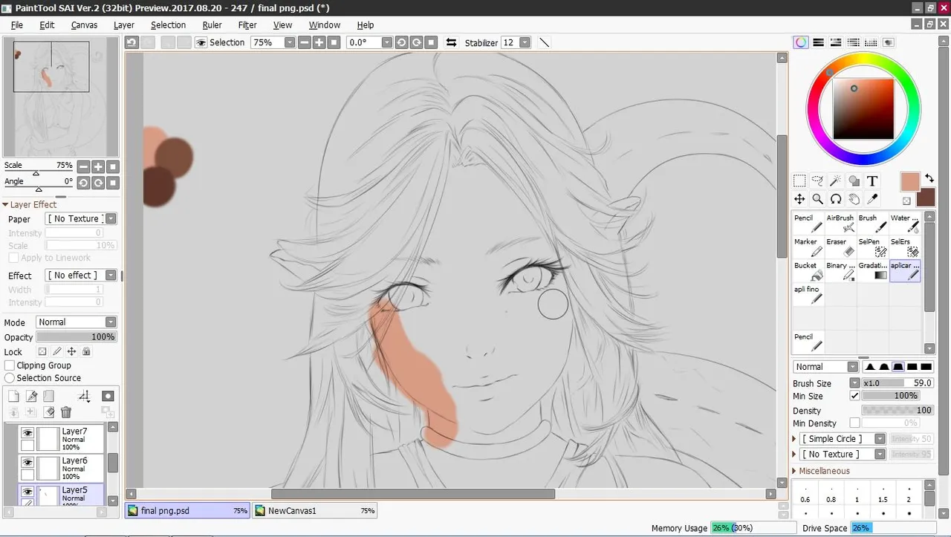Viewport: 951px width, 537px height.
Task: Open the Canvas menu
Action: point(85,25)
